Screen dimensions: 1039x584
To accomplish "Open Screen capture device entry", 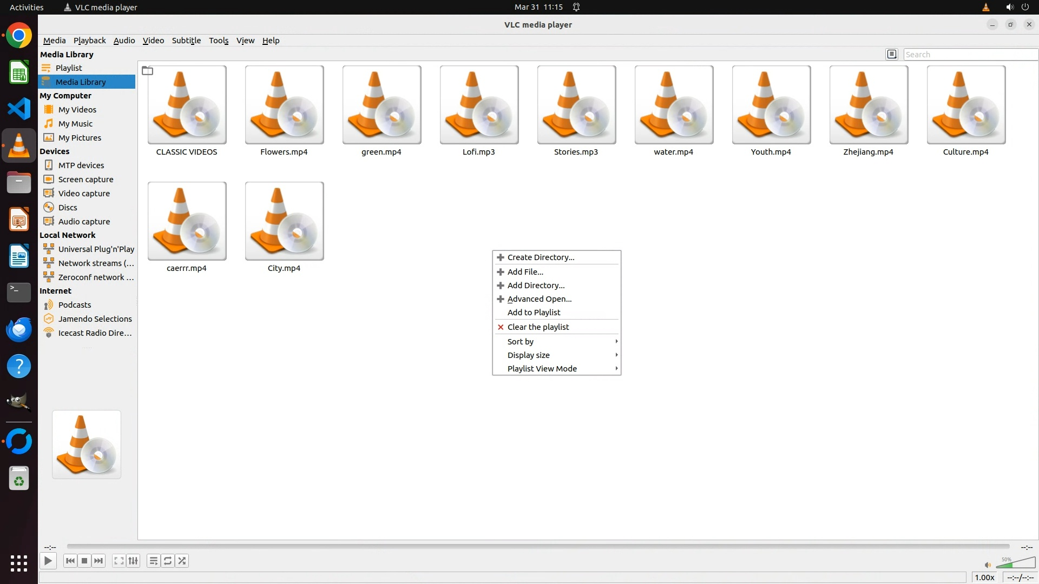I will (86, 180).
